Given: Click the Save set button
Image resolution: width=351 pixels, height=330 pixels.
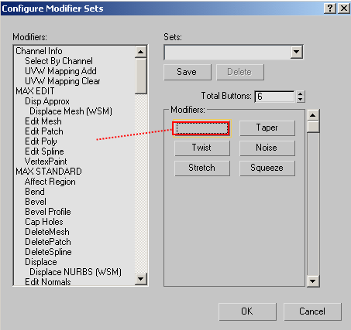Looking at the screenshot, I should pos(188,72).
